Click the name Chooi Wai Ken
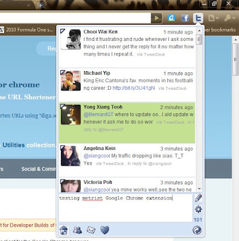Viewport: 239px width, 241px height. [x=100, y=32]
